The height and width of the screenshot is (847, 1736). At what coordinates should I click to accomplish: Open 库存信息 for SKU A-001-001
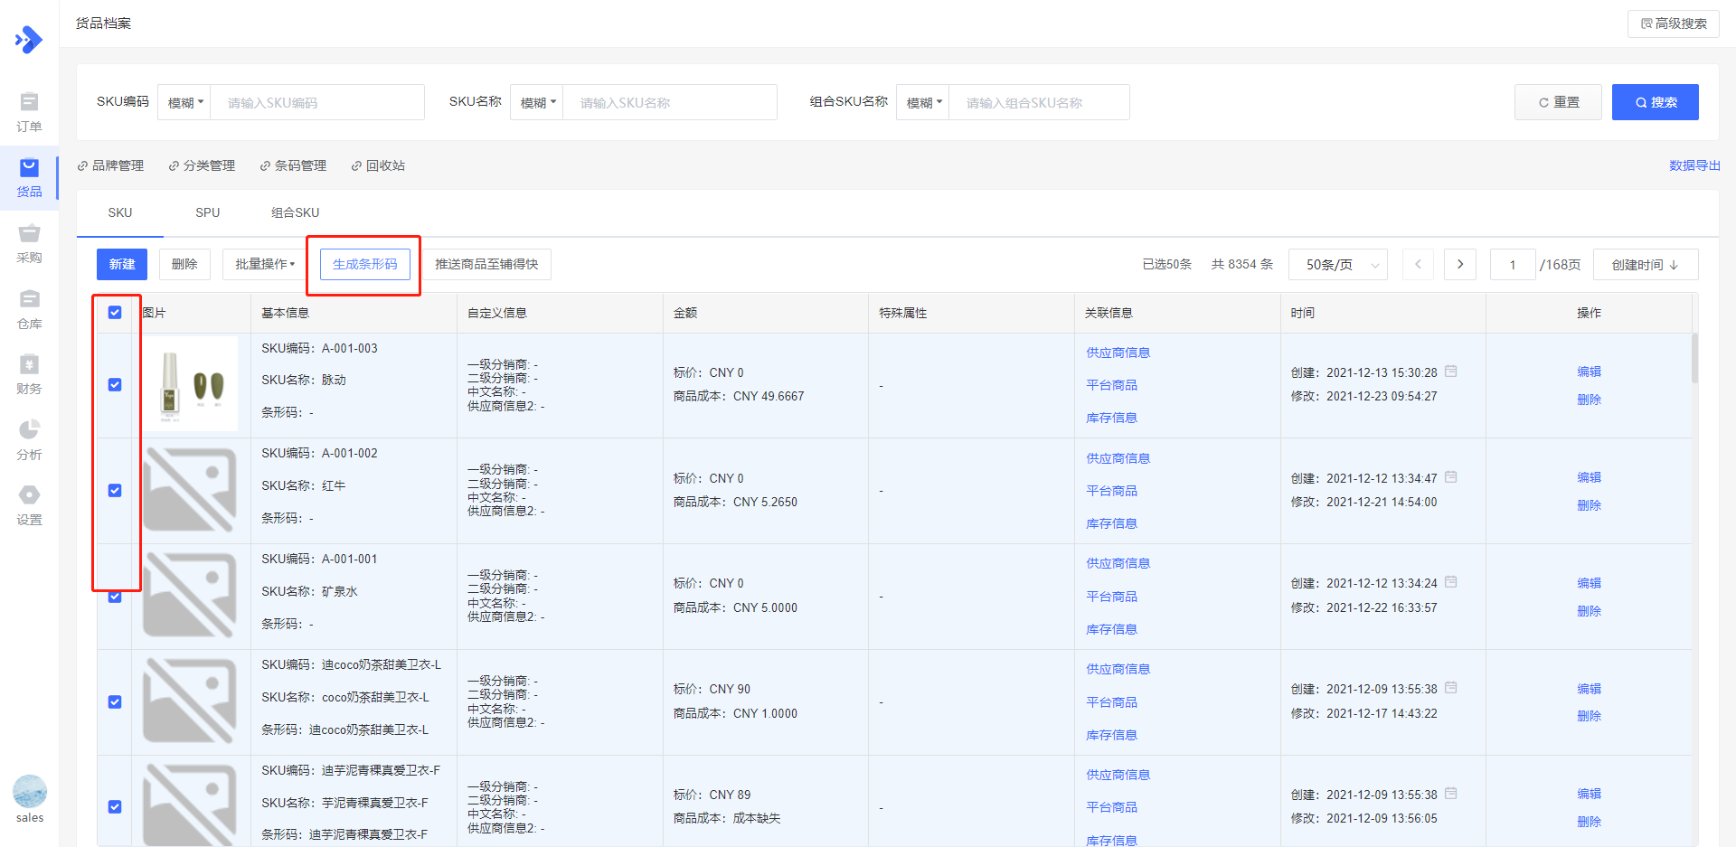[x=1111, y=629]
